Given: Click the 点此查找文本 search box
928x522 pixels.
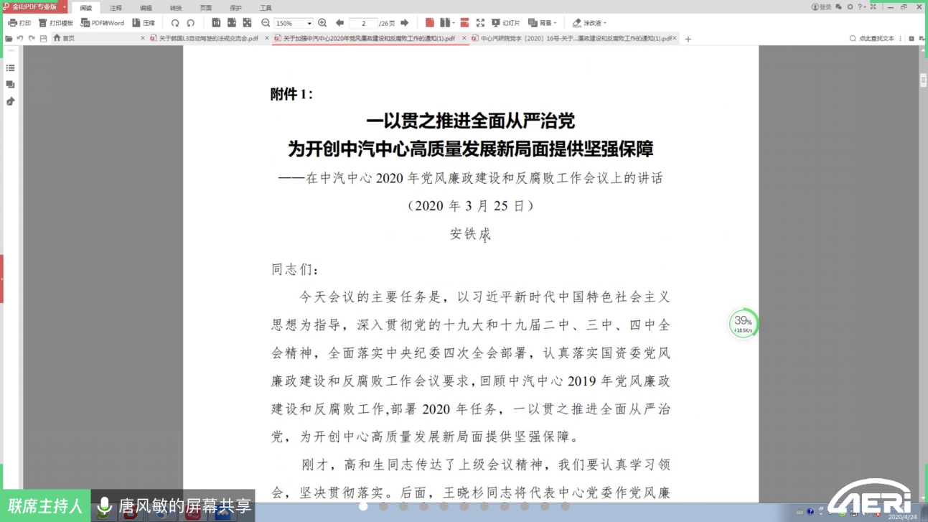Looking at the screenshot, I should click(876, 39).
